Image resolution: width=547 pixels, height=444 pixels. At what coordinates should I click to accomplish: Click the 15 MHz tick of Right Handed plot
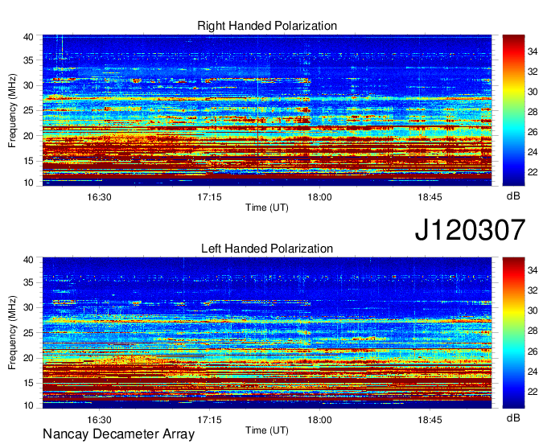(x=28, y=161)
